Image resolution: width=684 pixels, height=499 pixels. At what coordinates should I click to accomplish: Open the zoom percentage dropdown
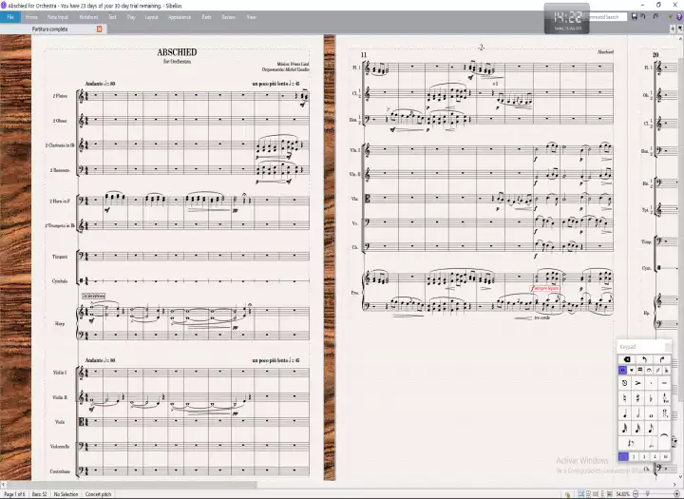pos(623,494)
